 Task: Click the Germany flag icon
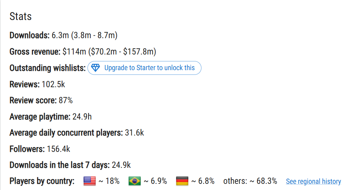(x=182, y=181)
